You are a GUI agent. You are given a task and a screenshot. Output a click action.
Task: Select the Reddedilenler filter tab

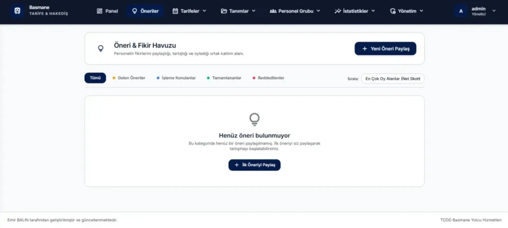(x=268, y=78)
